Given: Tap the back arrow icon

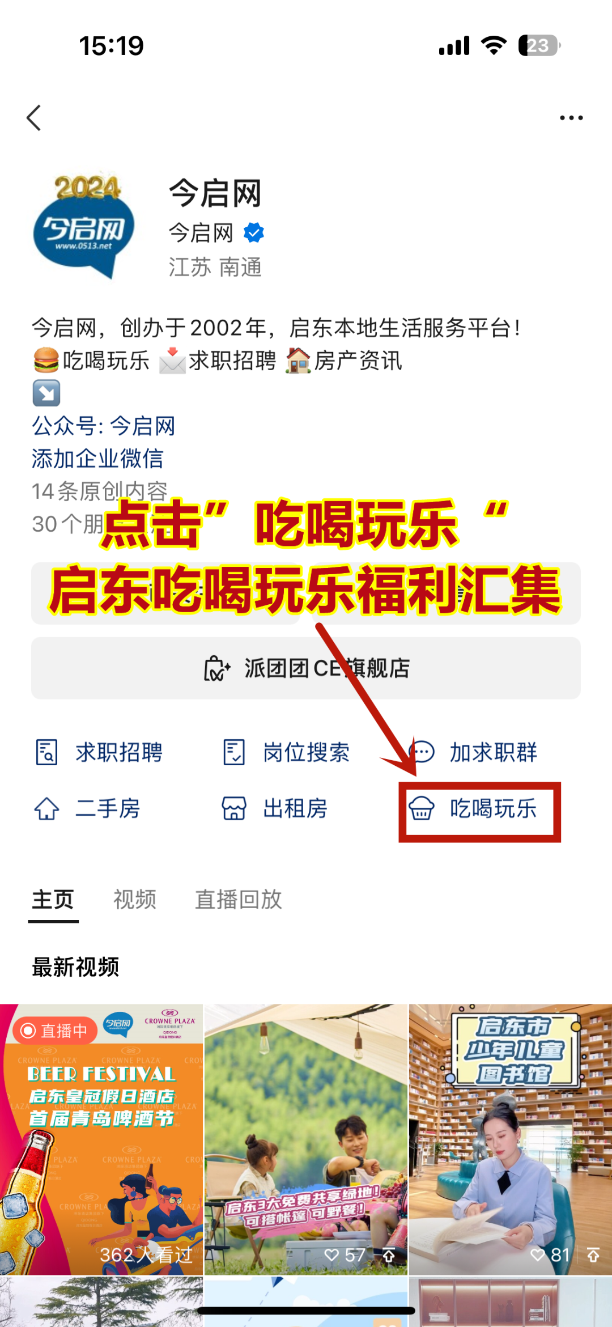Looking at the screenshot, I should click(x=34, y=118).
